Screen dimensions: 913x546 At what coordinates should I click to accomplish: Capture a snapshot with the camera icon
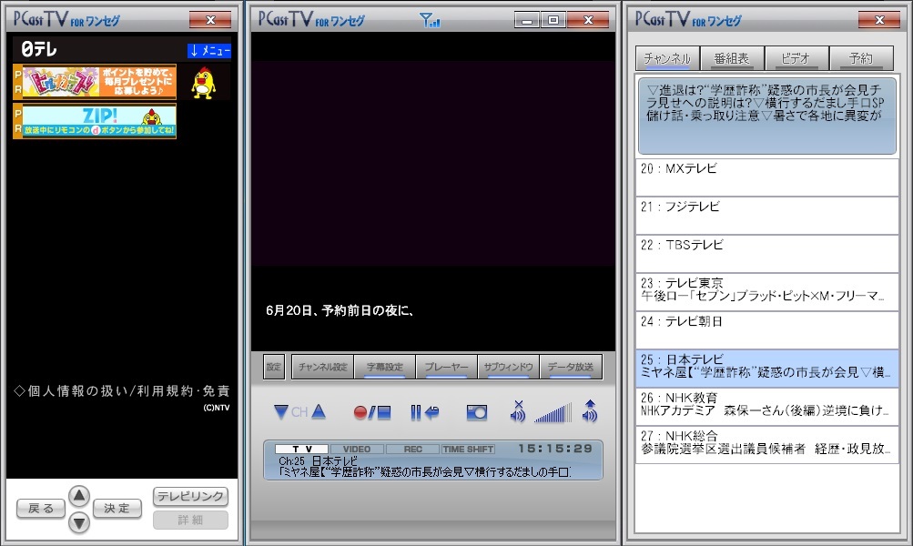click(477, 413)
